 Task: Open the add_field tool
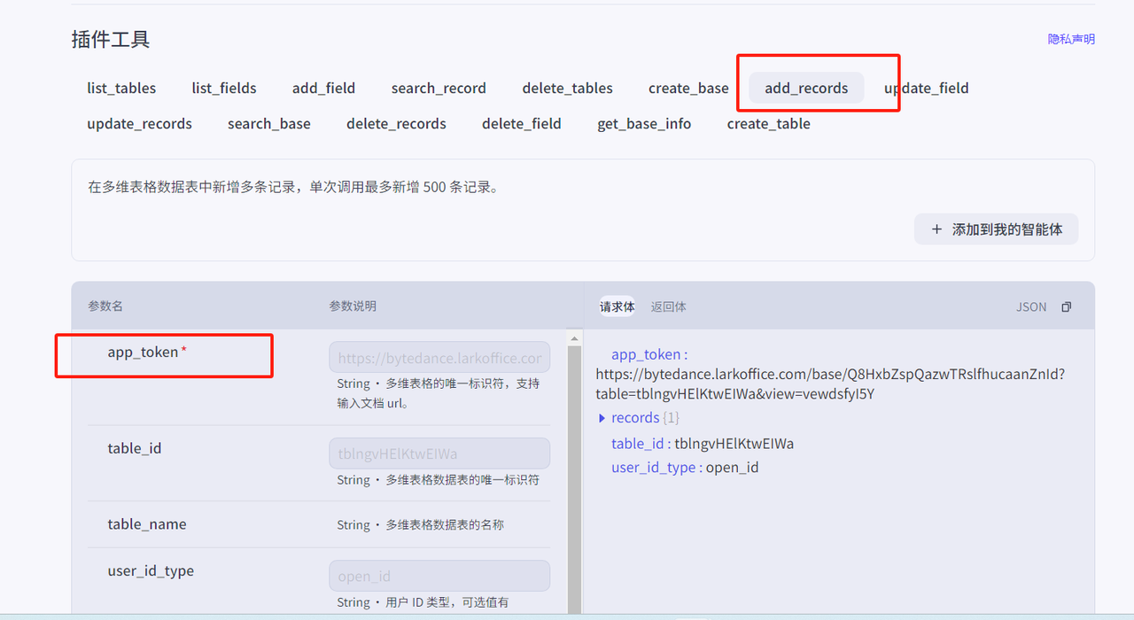323,89
